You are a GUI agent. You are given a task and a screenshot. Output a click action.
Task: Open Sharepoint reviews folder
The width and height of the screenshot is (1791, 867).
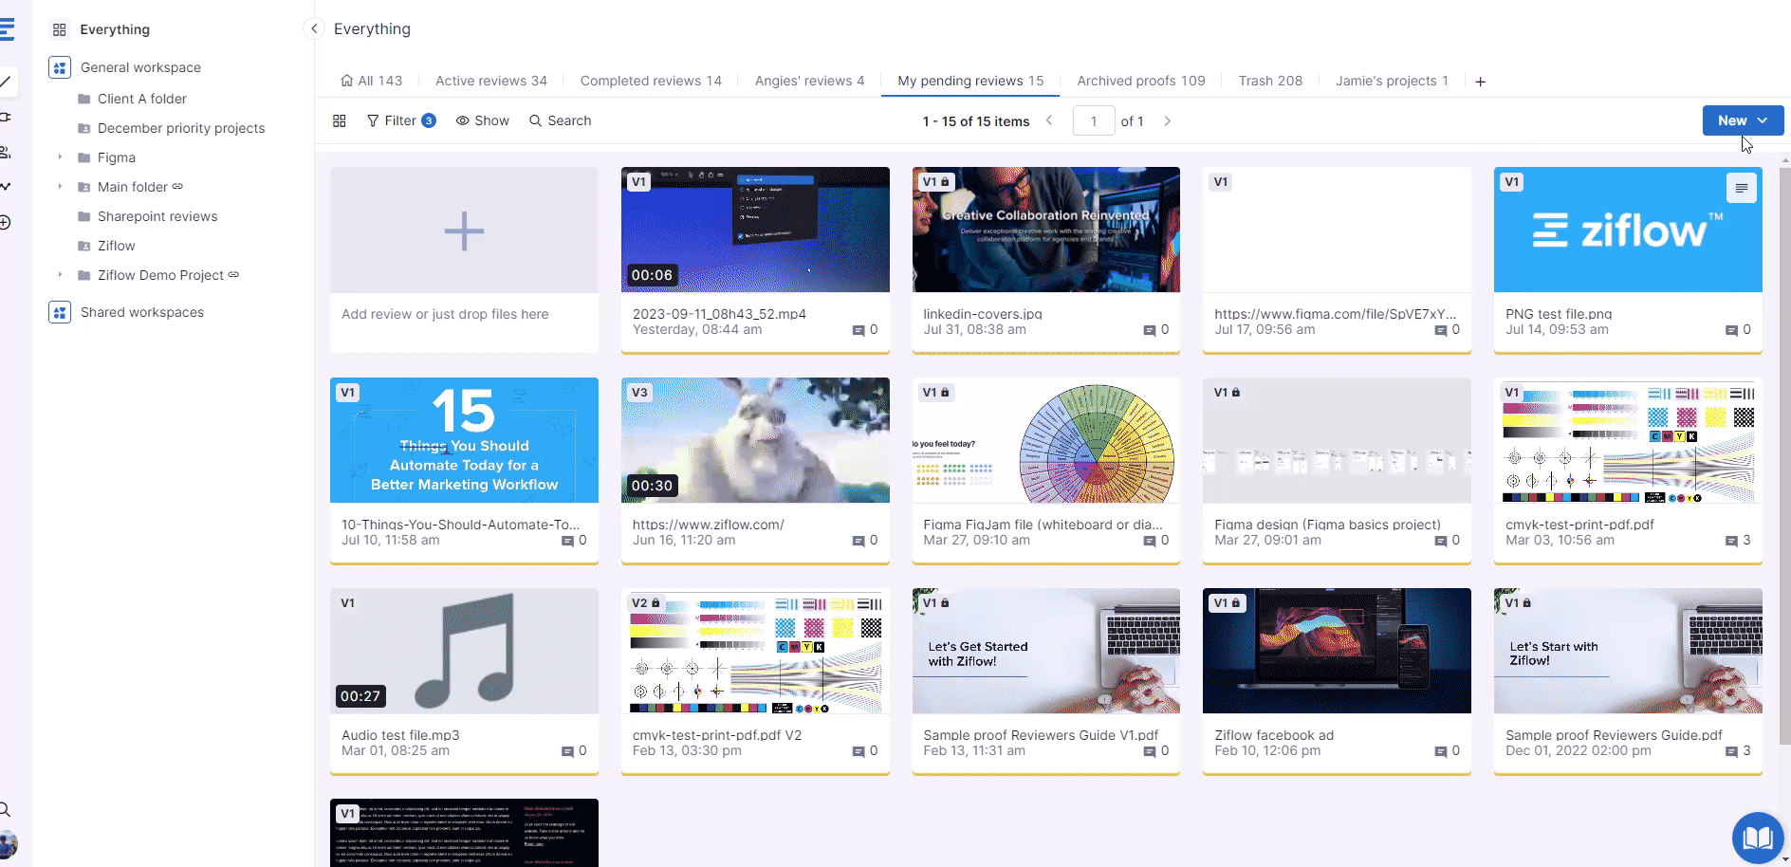pyautogui.click(x=157, y=216)
